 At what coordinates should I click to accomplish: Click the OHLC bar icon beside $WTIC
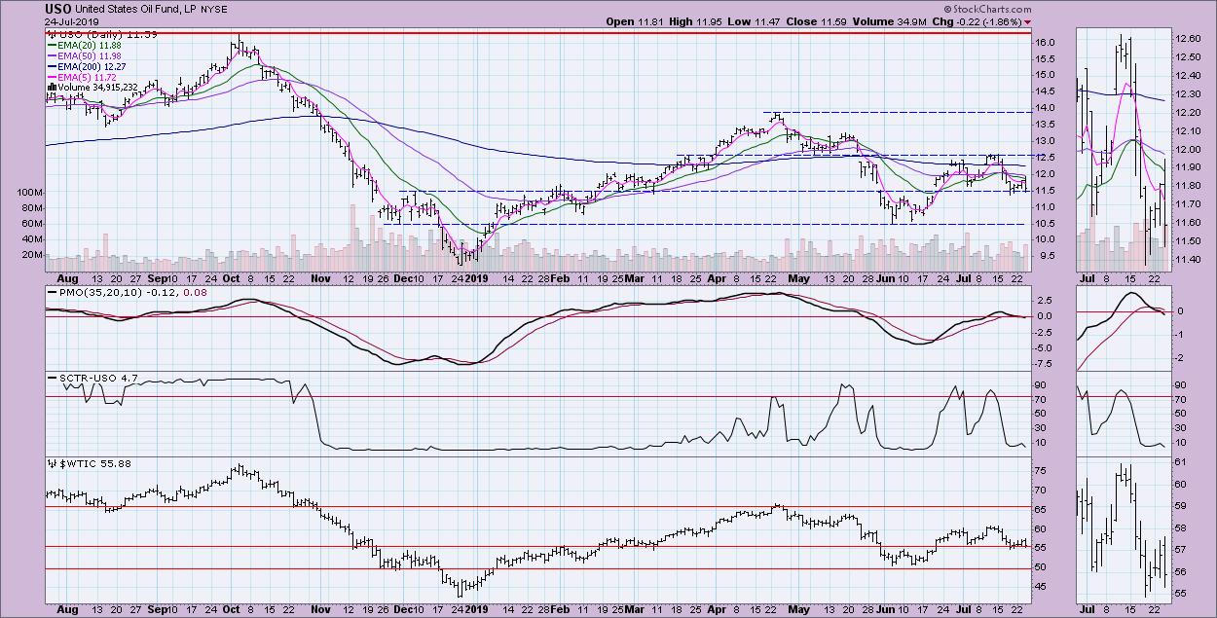tap(51, 463)
